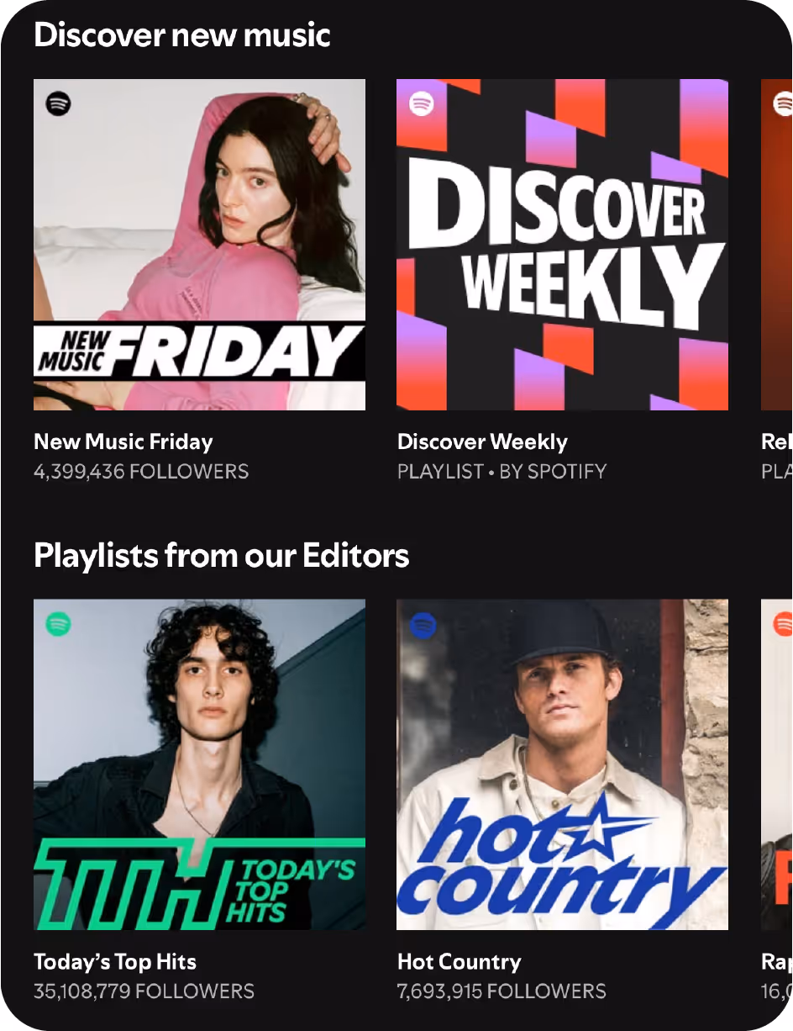
Task: Click the PLAYLIST • BY SPOTIFY subtitle
Action: point(502,472)
